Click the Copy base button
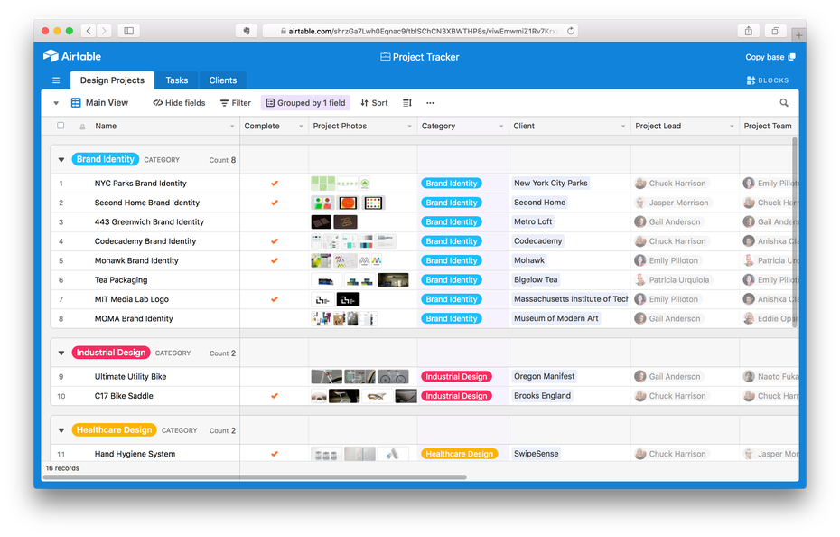The height and width of the screenshot is (537, 840). point(770,57)
